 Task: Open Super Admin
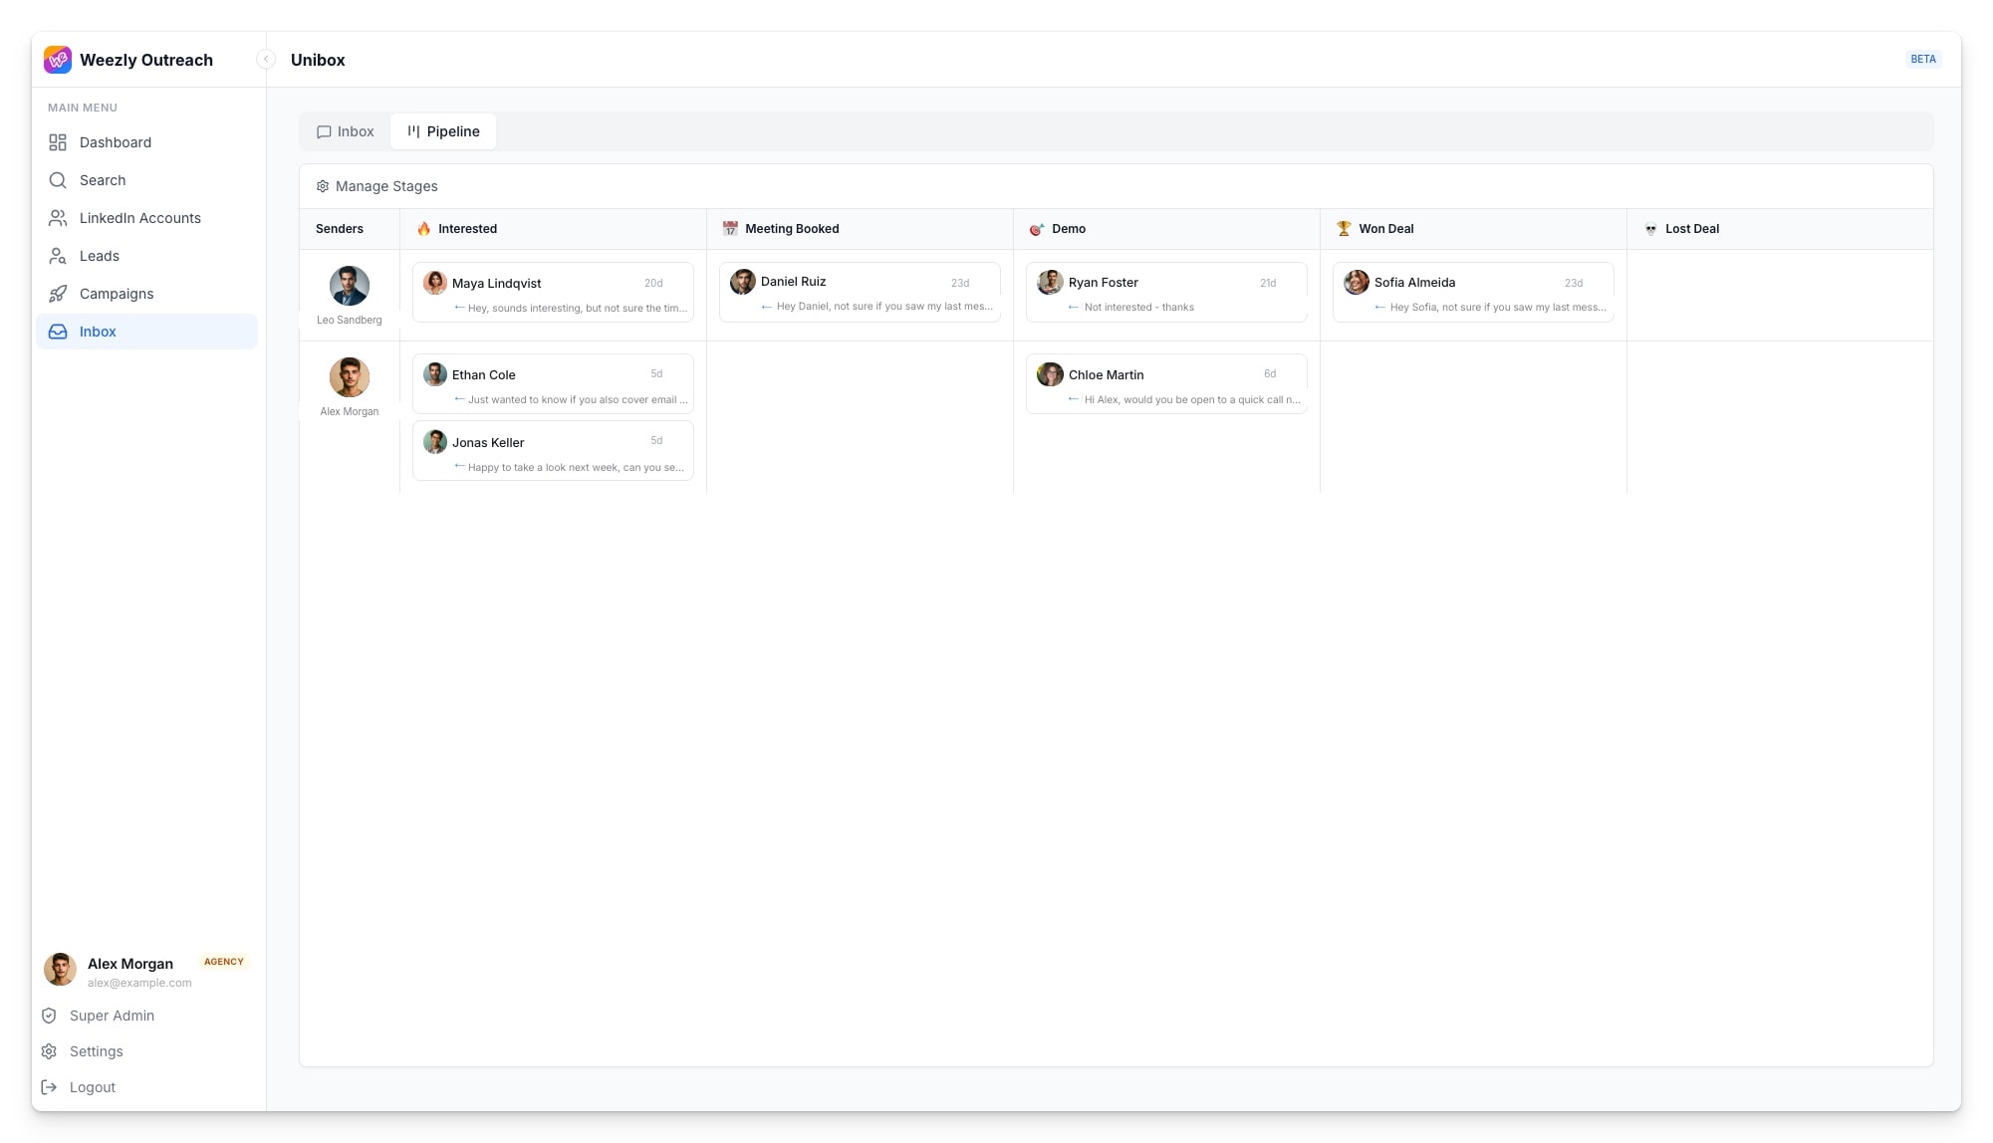pos(112,1016)
